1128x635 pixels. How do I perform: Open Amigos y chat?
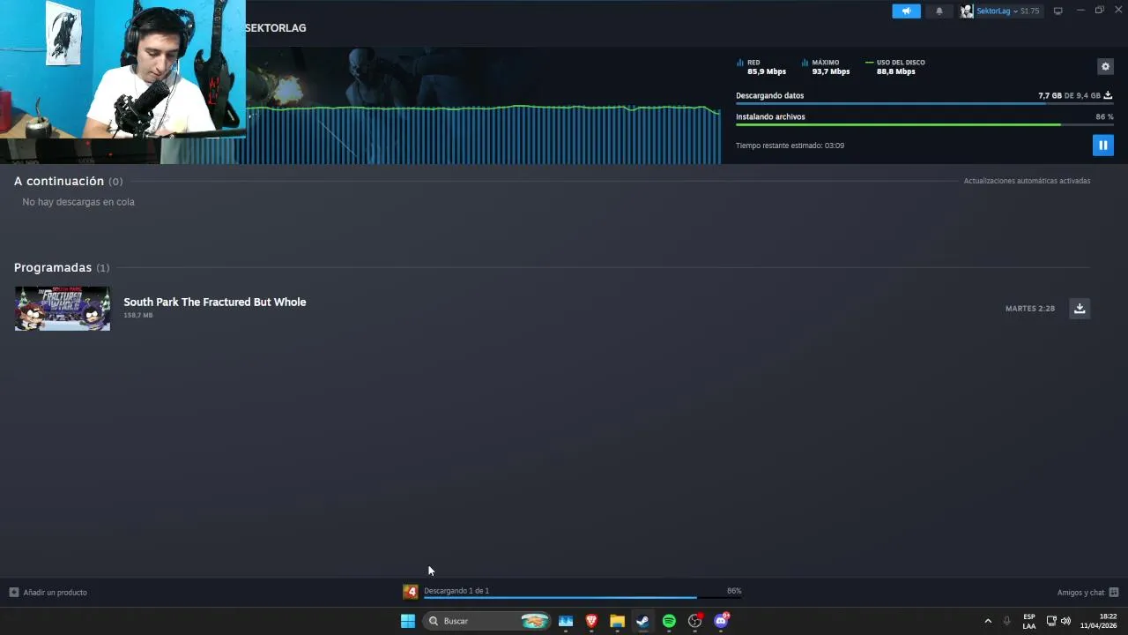tap(1080, 593)
